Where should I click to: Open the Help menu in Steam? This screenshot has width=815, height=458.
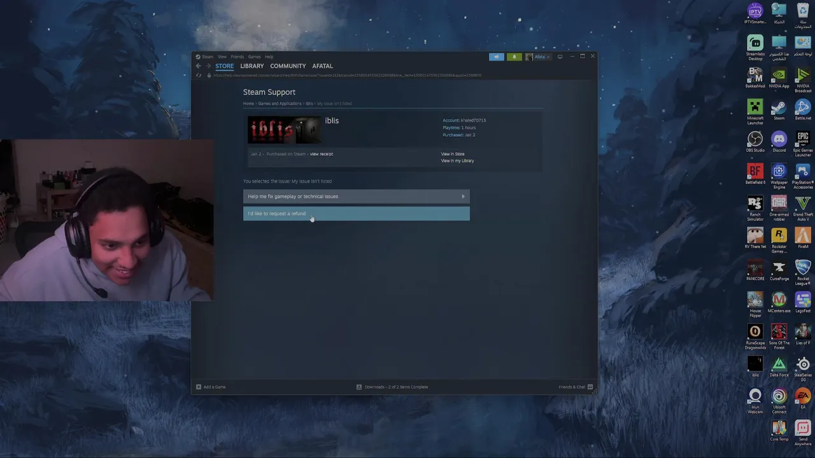pos(269,57)
